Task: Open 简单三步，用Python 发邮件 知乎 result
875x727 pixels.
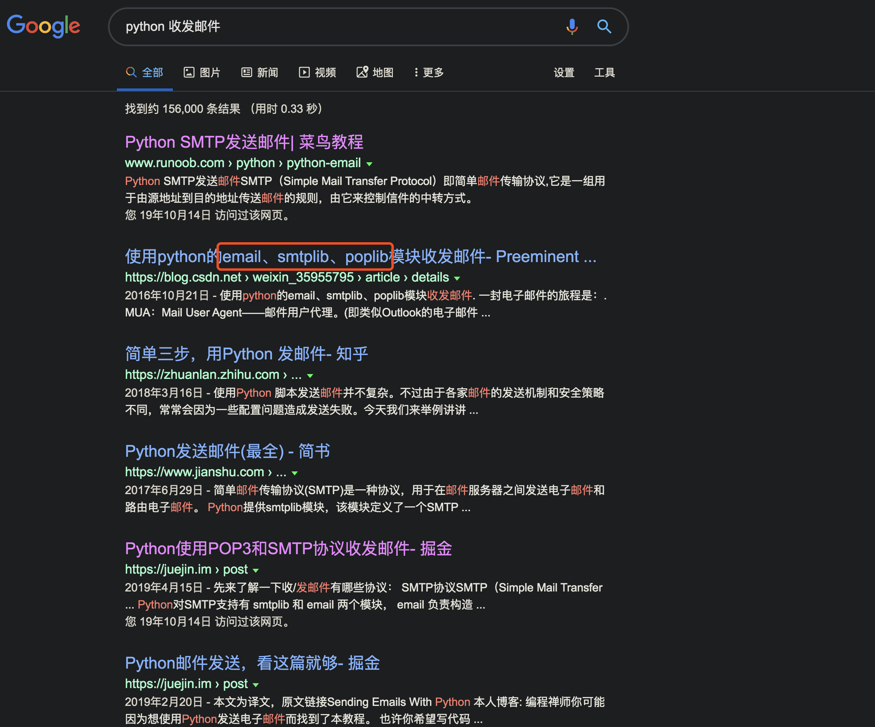Action: tap(247, 354)
